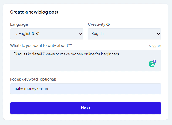
Task: Click into the blog topic textarea
Action: pyautogui.click(x=86, y=60)
